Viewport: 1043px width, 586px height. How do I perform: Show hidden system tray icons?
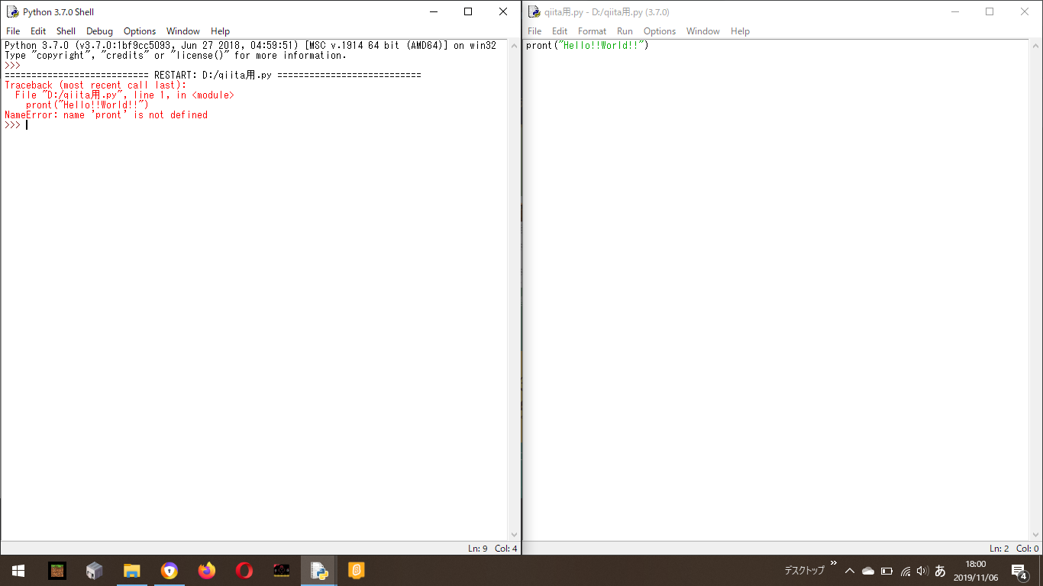tap(849, 571)
